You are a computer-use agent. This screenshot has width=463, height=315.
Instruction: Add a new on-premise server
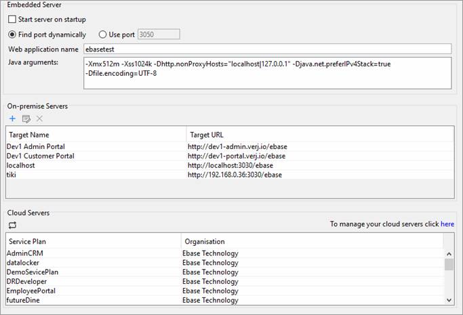point(12,119)
